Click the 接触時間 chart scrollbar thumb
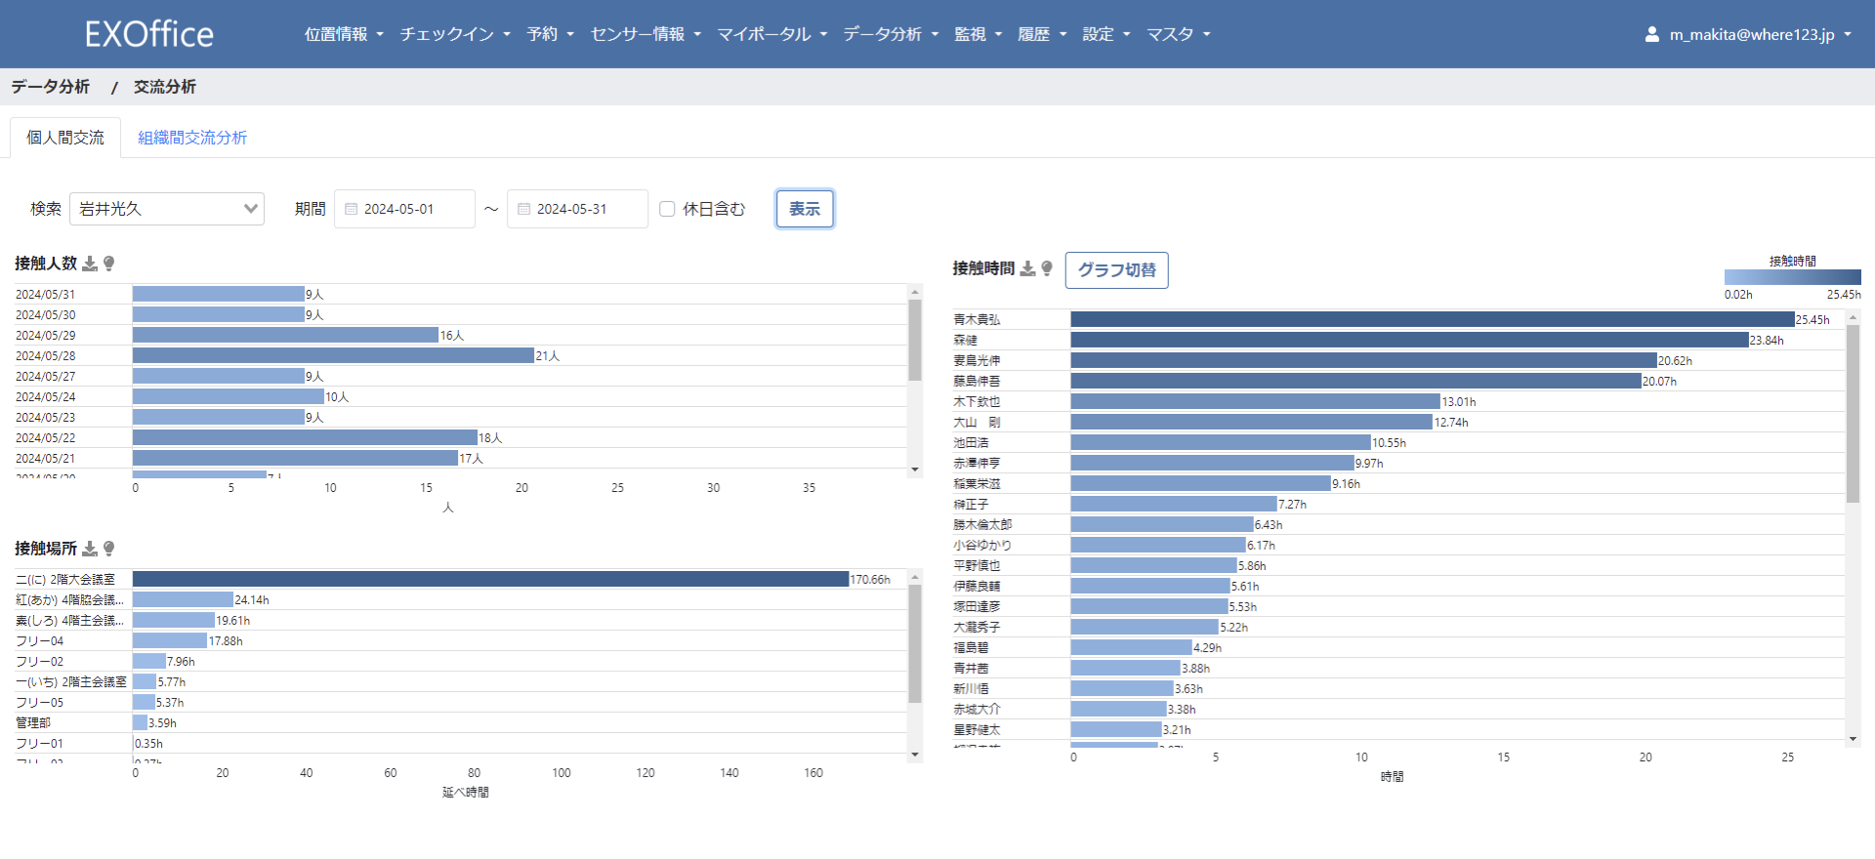1875x859 pixels. tap(1853, 414)
